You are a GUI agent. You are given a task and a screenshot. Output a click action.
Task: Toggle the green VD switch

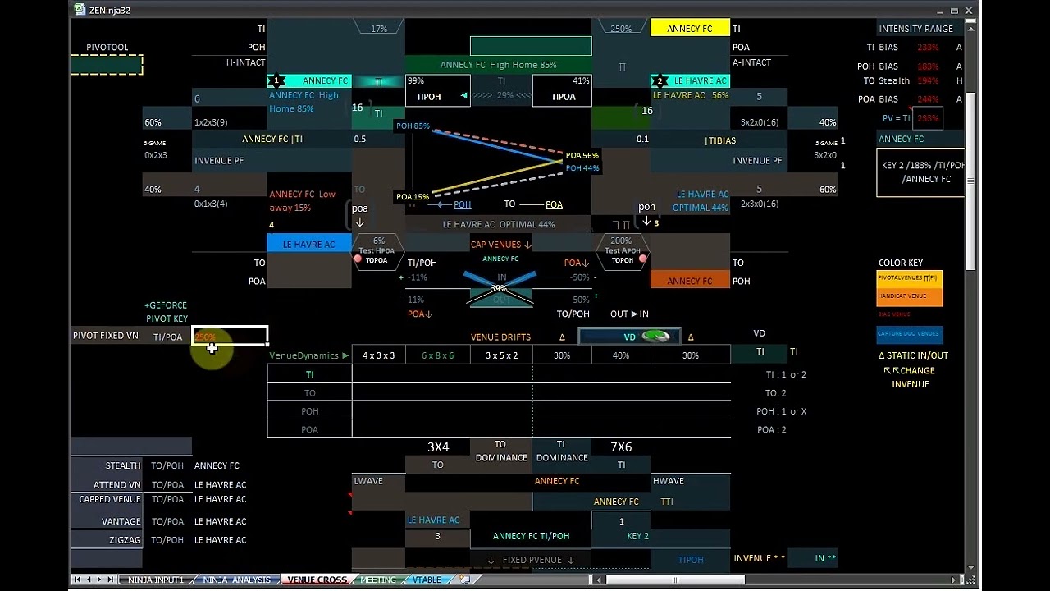pos(655,337)
